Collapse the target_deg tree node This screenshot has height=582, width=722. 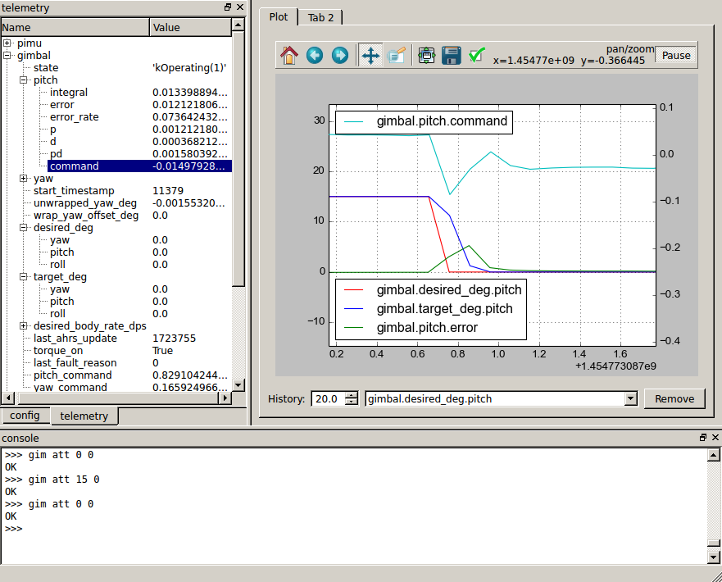pos(24,277)
